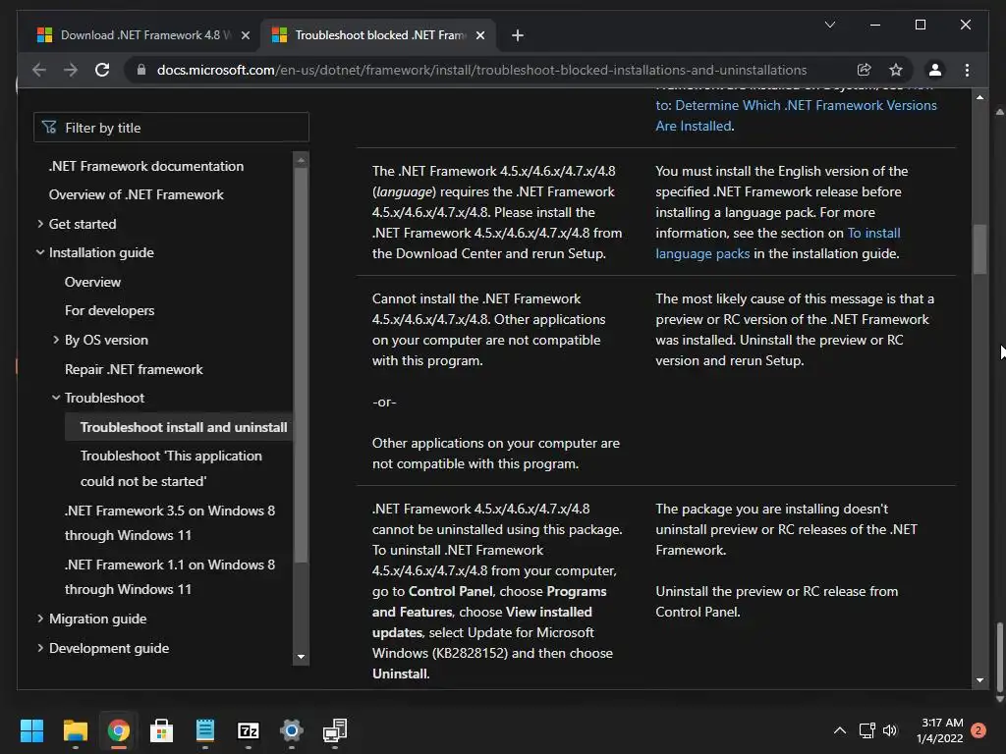
Task: Open .NET Framework documentation in sidebar
Action: (x=146, y=166)
